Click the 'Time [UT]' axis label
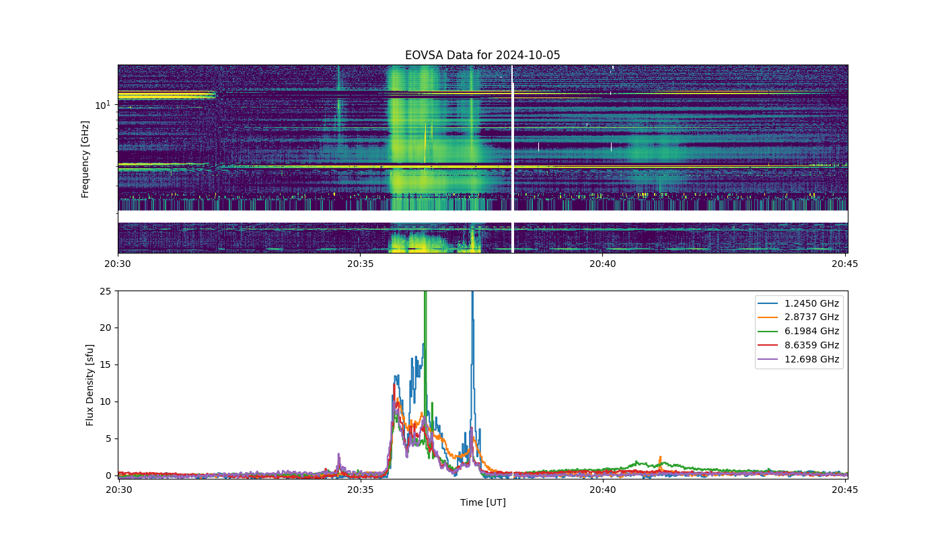Image resolution: width=942 pixels, height=538 pixels. pos(482,502)
